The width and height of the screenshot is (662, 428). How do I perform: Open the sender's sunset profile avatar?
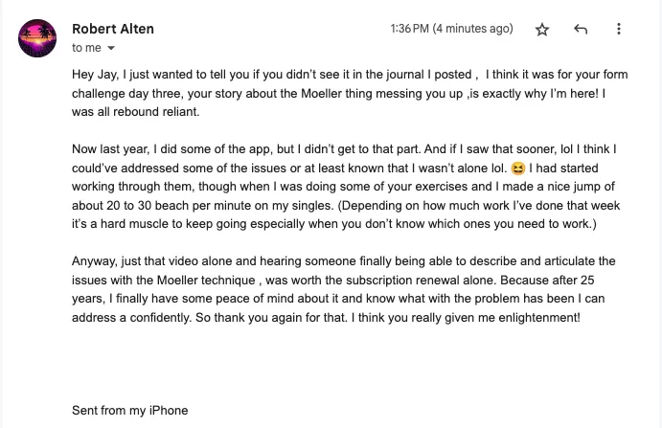pyautogui.click(x=37, y=38)
